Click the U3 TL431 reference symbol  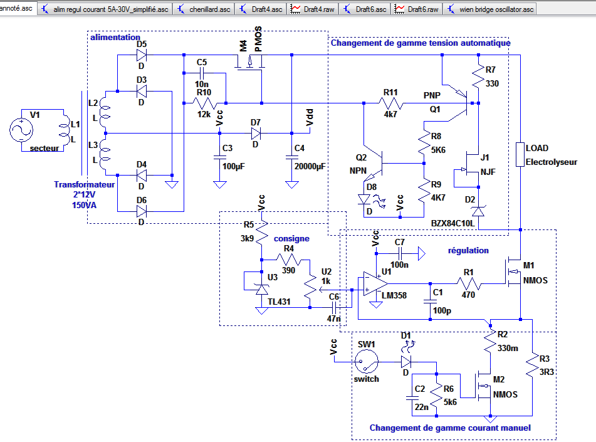261,290
